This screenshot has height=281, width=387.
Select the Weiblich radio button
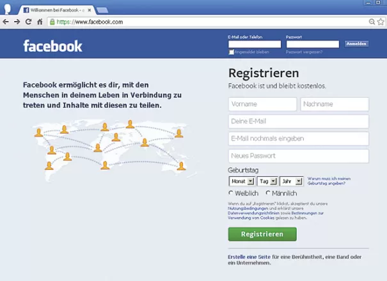[x=230, y=193]
